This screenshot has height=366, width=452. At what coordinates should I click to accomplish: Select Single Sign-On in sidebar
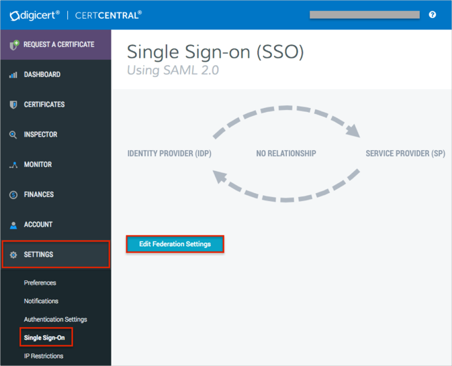(x=45, y=337)
